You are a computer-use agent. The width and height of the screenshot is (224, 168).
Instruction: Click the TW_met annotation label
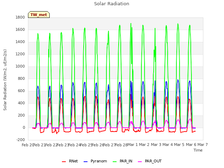pos(39,15)
